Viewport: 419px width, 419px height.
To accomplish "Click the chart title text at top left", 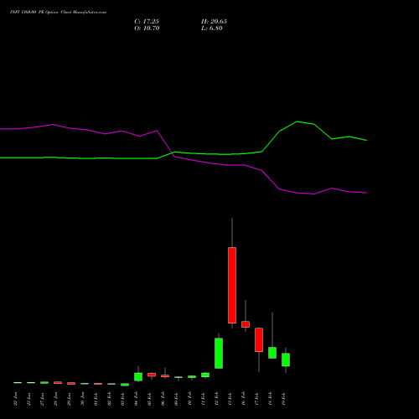I will [x=58, y=13].
